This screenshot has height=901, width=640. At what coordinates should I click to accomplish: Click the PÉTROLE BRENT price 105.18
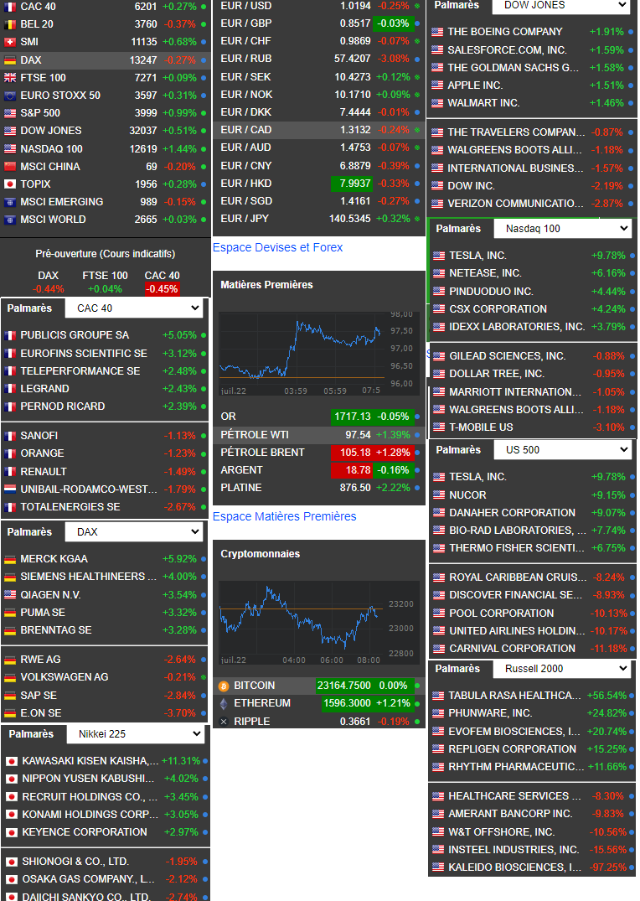click(x=353, y=453)
